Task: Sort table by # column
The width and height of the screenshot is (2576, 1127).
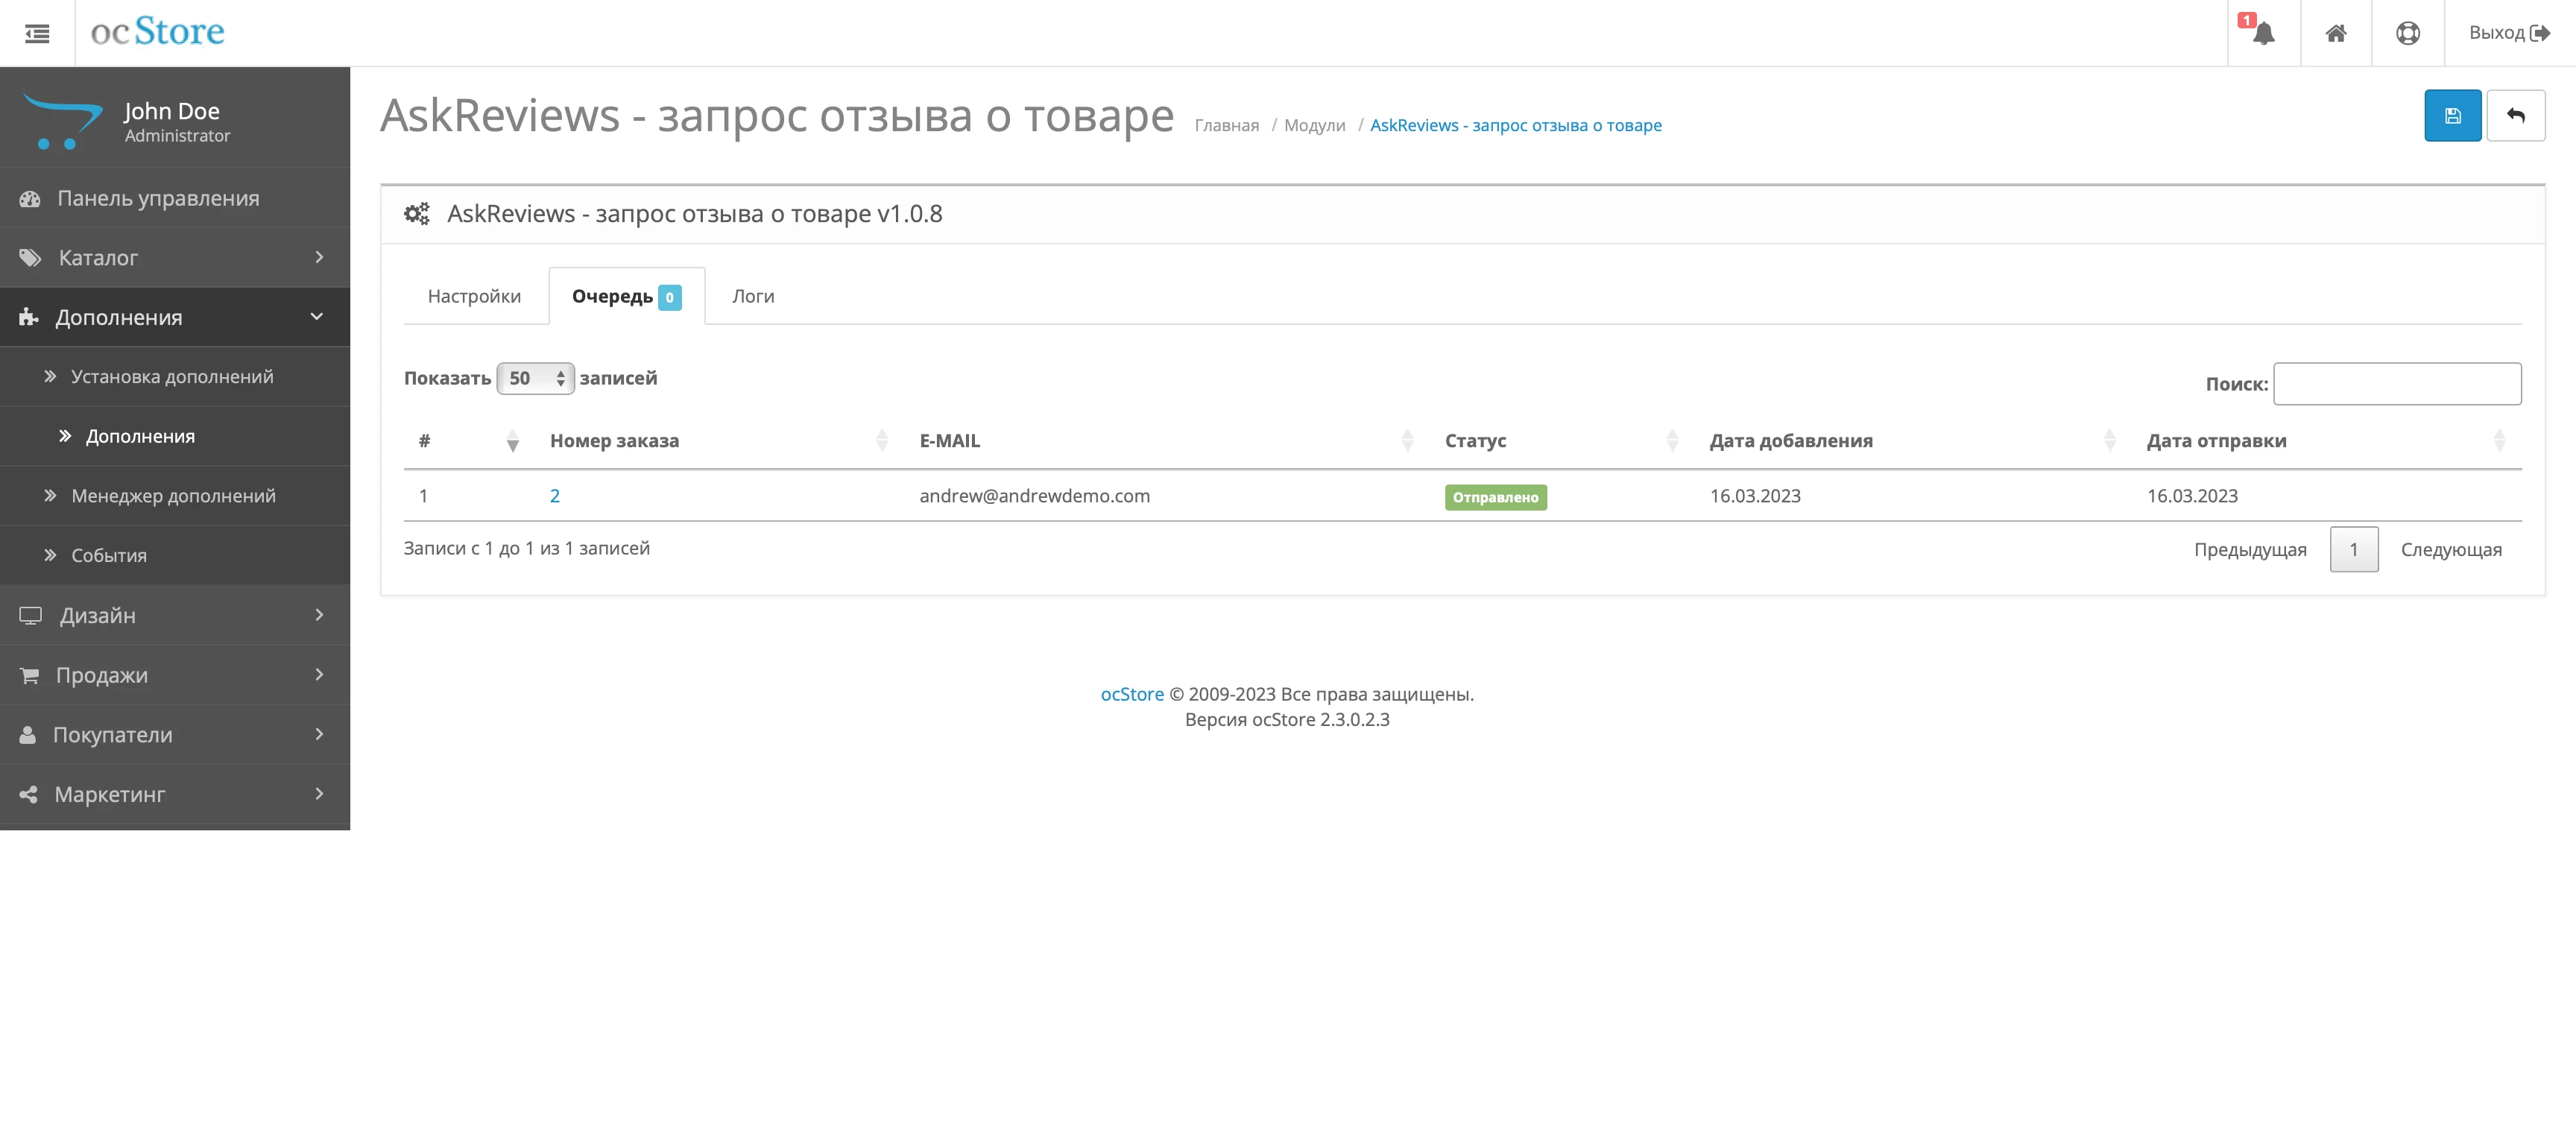Action: click(468, 441)
